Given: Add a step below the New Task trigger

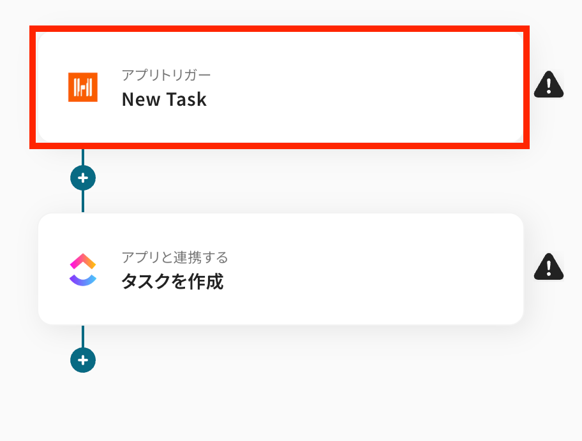Looking at the screenshot, I should tap(83, 178).
